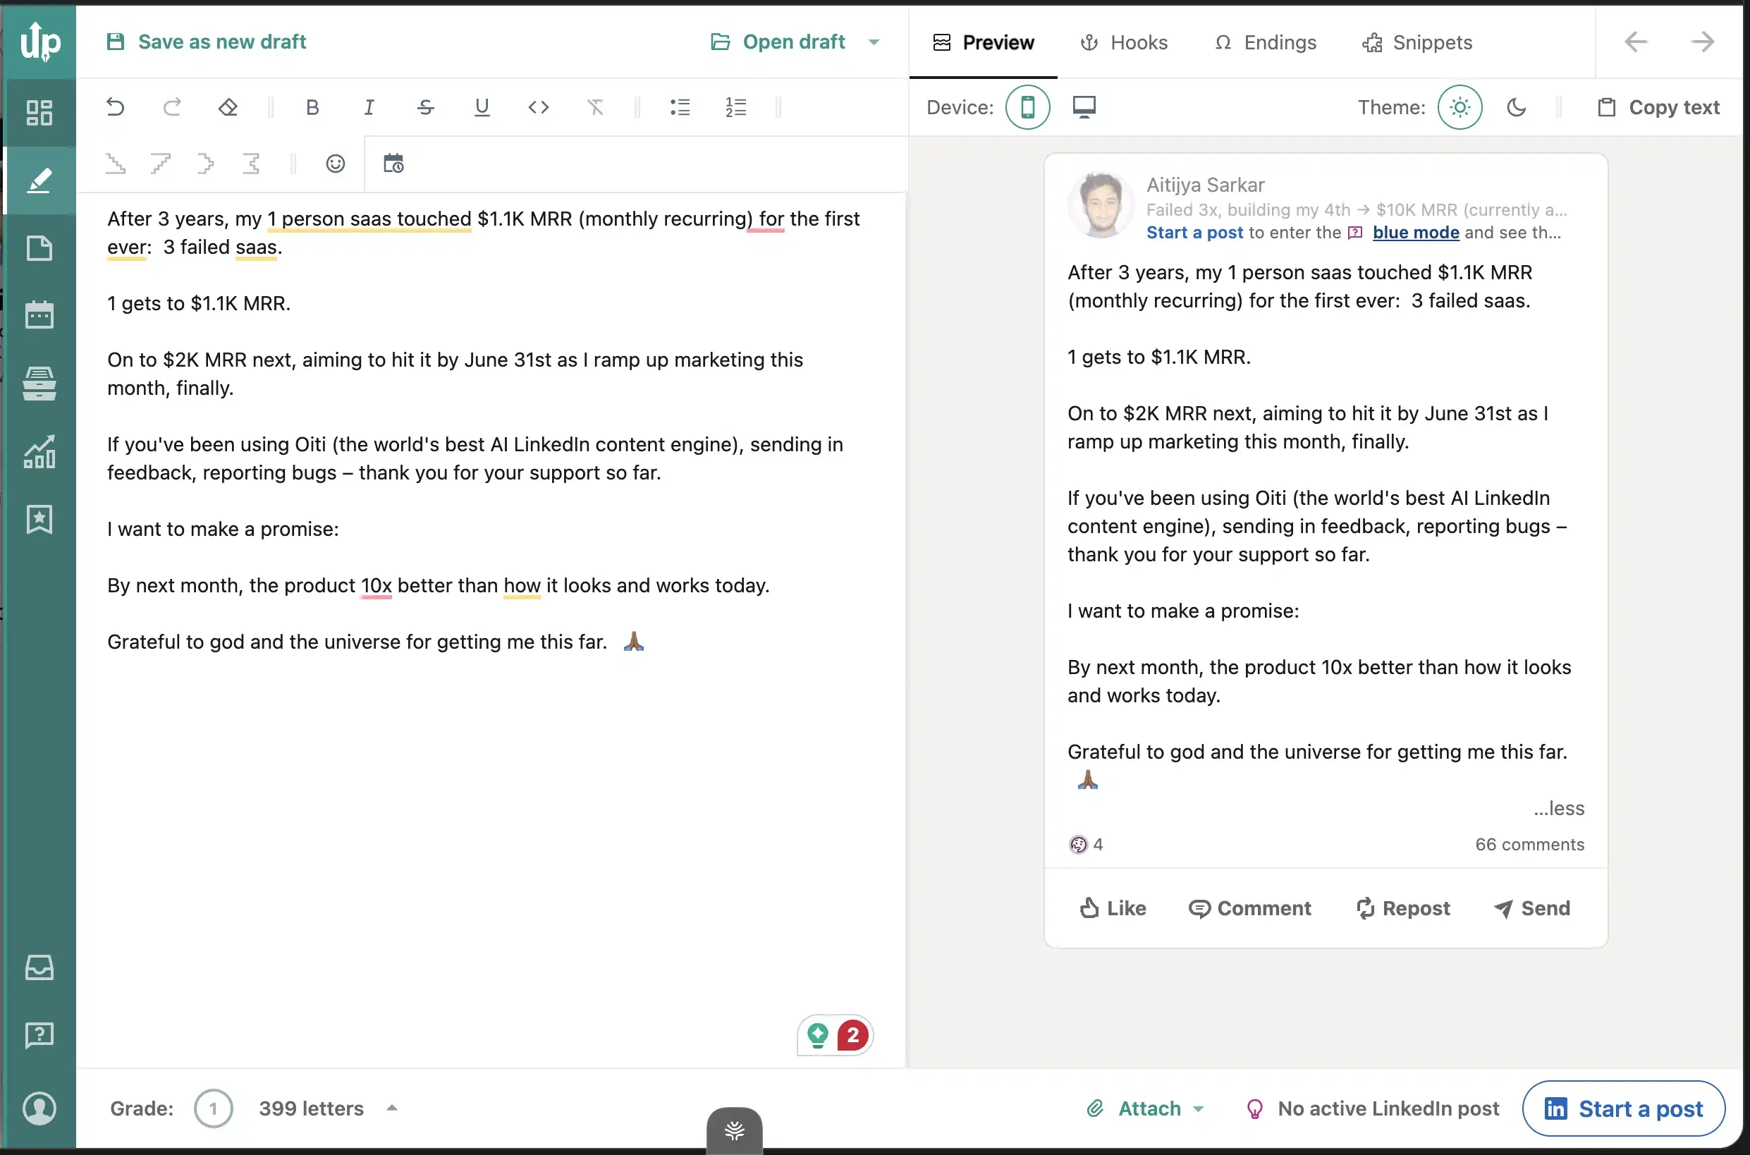
Task: Click the descending staircase layout icon
Action: coord(116,164)
